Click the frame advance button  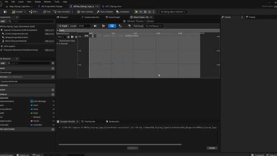[x=141, y=12]
